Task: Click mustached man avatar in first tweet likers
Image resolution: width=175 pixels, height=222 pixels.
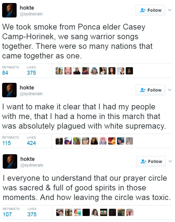Action: pos(68,71)
